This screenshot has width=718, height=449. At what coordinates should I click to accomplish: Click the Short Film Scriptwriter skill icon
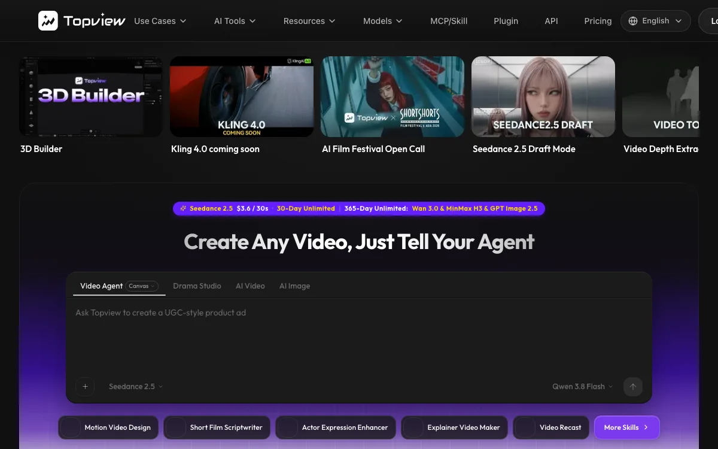tap(177, 427)
